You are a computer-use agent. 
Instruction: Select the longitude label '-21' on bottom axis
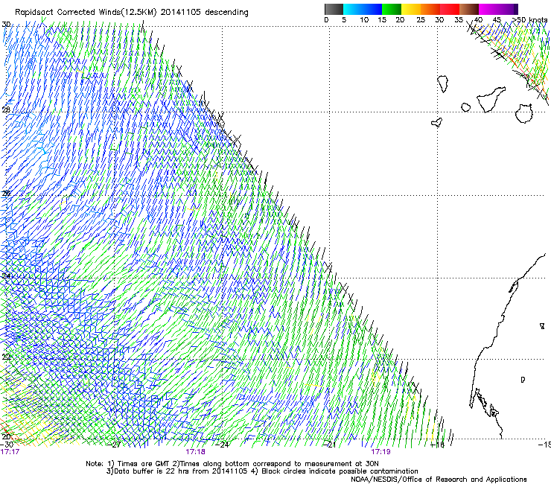330,445
